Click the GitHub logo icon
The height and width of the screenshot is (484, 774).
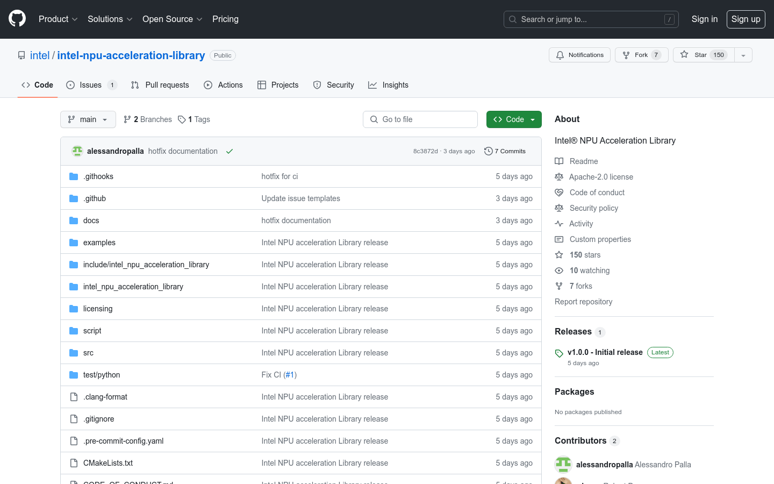click(17, 19)
